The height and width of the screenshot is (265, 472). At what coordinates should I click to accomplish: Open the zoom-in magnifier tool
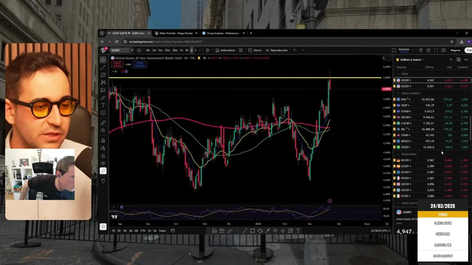point(103,130)
